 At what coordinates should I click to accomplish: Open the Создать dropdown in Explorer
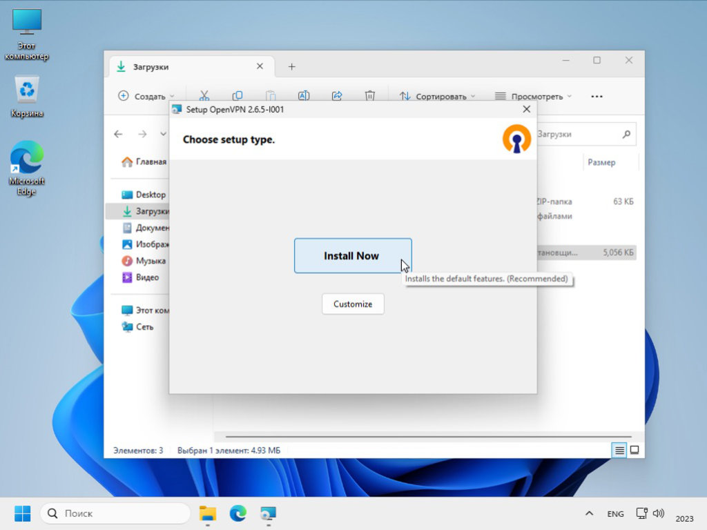pyautogui.click(x=146, y=96)
